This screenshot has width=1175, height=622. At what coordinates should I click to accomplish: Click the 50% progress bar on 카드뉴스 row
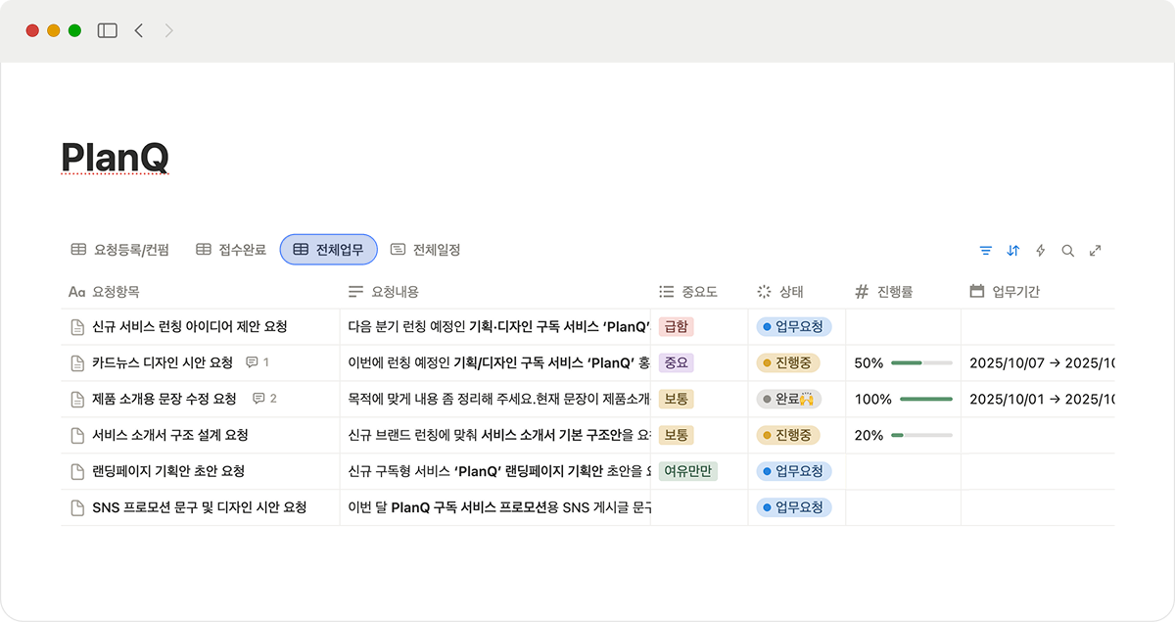pos(921,362)
